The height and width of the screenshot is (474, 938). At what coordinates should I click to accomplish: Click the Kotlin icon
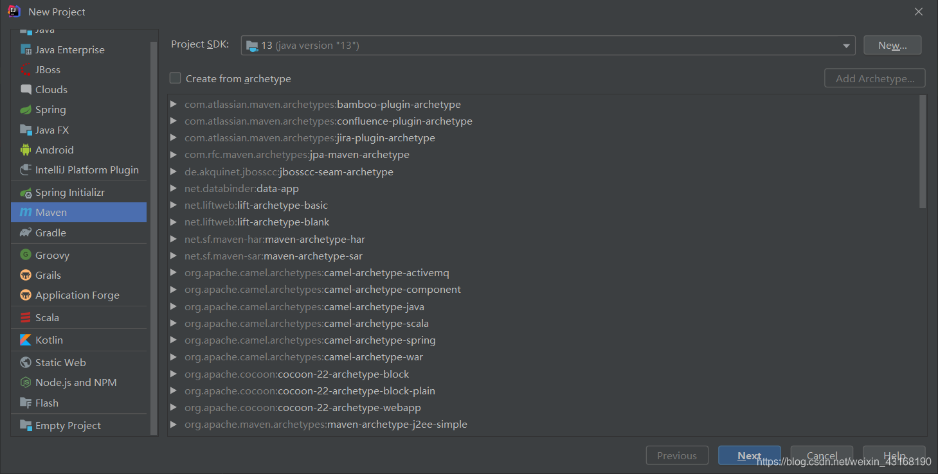pyautogui.click(x=26, y=340)
